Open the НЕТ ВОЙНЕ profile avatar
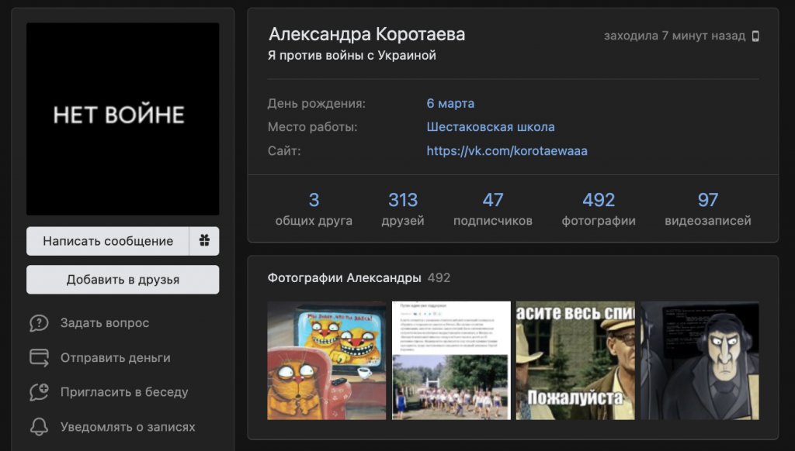The width and height of the screenshot is (795, 451). click(x=123, y=119)
